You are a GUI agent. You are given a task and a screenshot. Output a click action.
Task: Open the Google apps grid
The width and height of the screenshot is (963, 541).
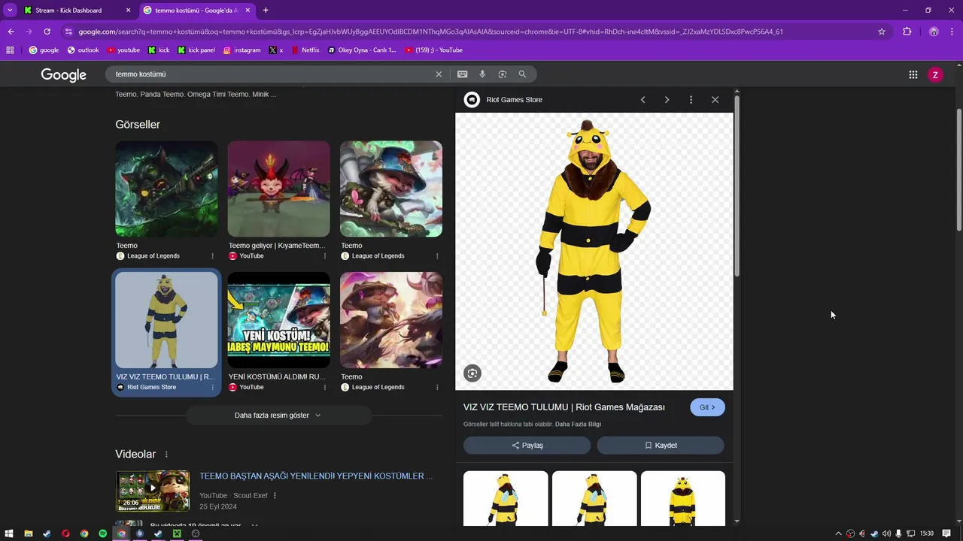pyautogui.click(x=913, y=74)
